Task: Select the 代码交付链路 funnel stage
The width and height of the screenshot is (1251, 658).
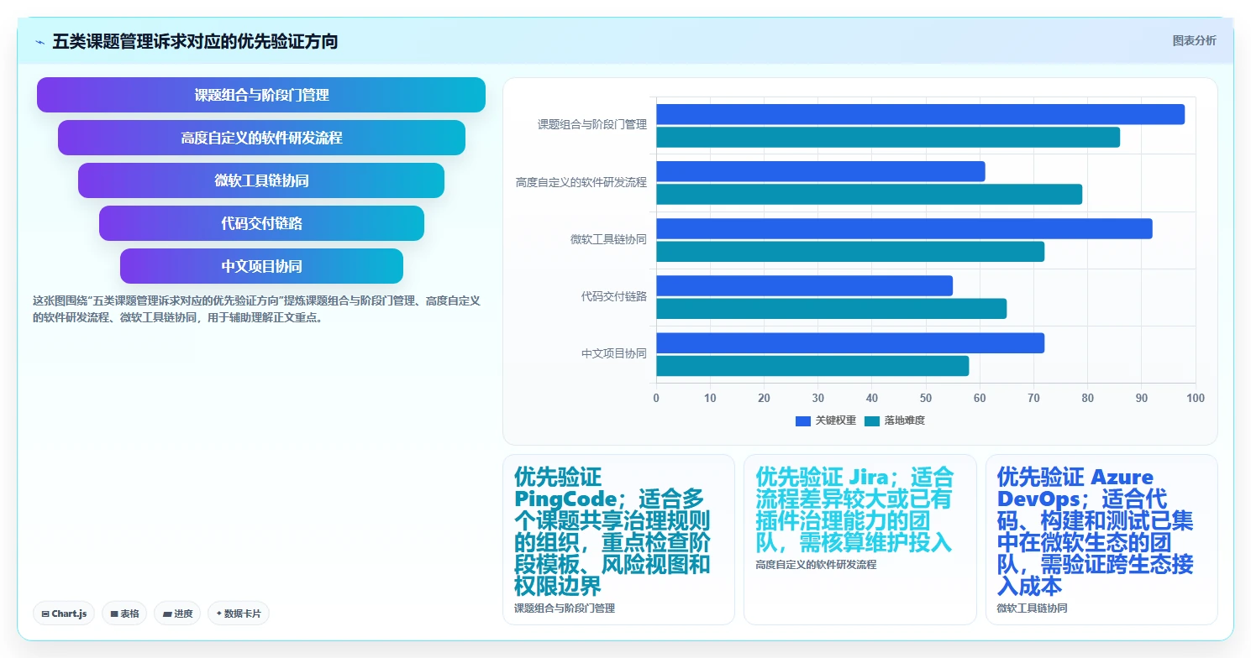Action: [x=261, y=223]
